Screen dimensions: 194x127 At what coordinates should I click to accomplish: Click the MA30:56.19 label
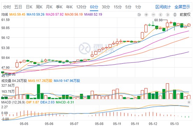click(x=74, y=14)
